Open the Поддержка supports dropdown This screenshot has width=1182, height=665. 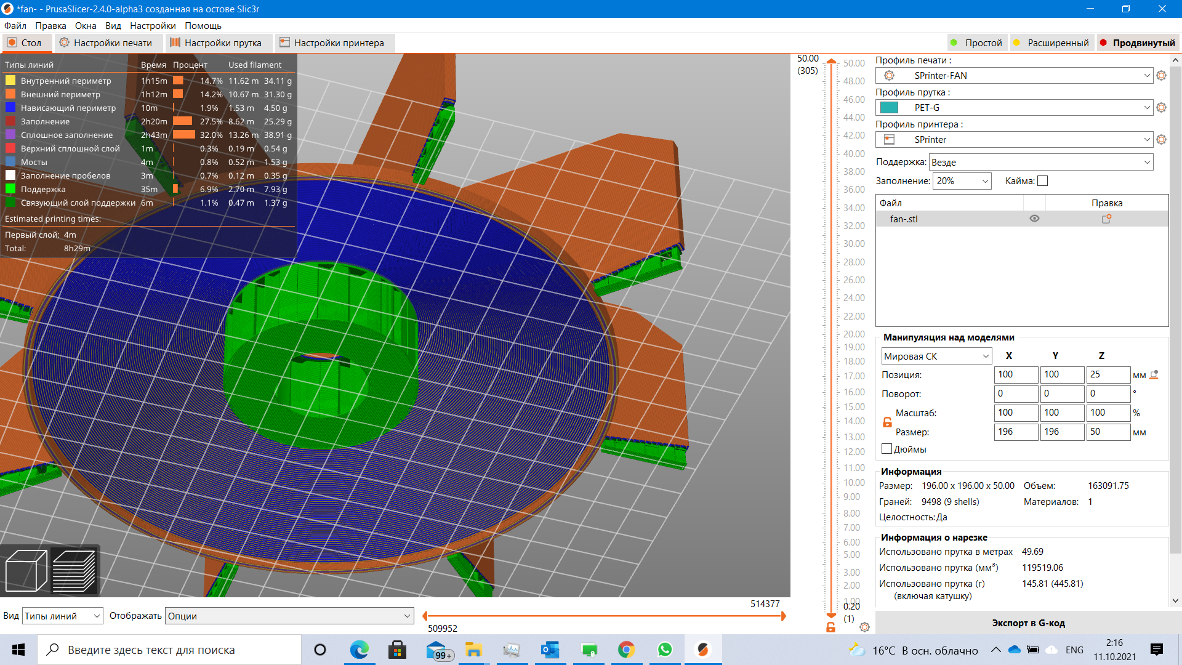tap(1040, 163)
